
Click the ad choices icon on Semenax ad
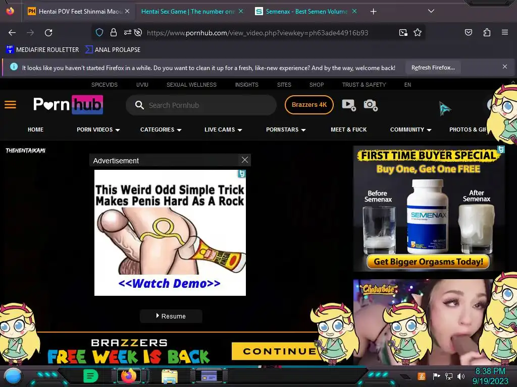pos(501,149)
